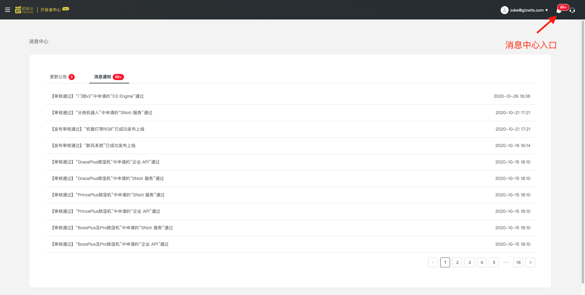Open the 分拣机器人 SNoti 服务 message
The height and width of the screenshot is (295, 585).
click(102, 113)
